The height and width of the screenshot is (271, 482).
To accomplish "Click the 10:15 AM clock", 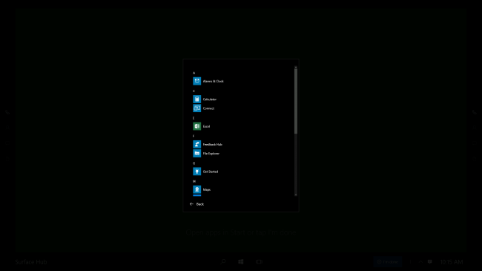I will pos(452,262).
